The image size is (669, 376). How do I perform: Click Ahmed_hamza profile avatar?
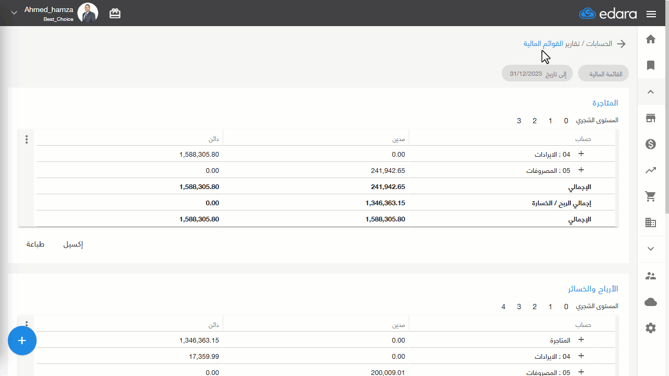point(88,13)
